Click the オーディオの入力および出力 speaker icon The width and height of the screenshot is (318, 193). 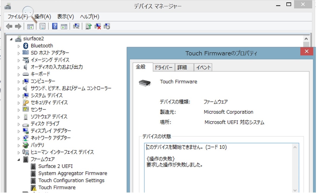click(x=25, y=67)
